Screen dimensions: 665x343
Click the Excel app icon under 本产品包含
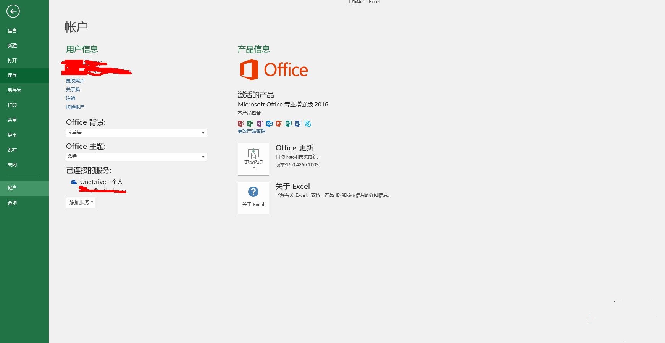tap(250, 124)
